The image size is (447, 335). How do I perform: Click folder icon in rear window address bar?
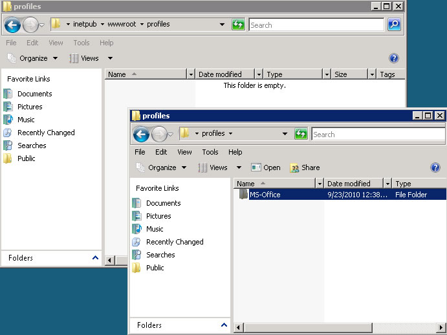pos(56,24)
